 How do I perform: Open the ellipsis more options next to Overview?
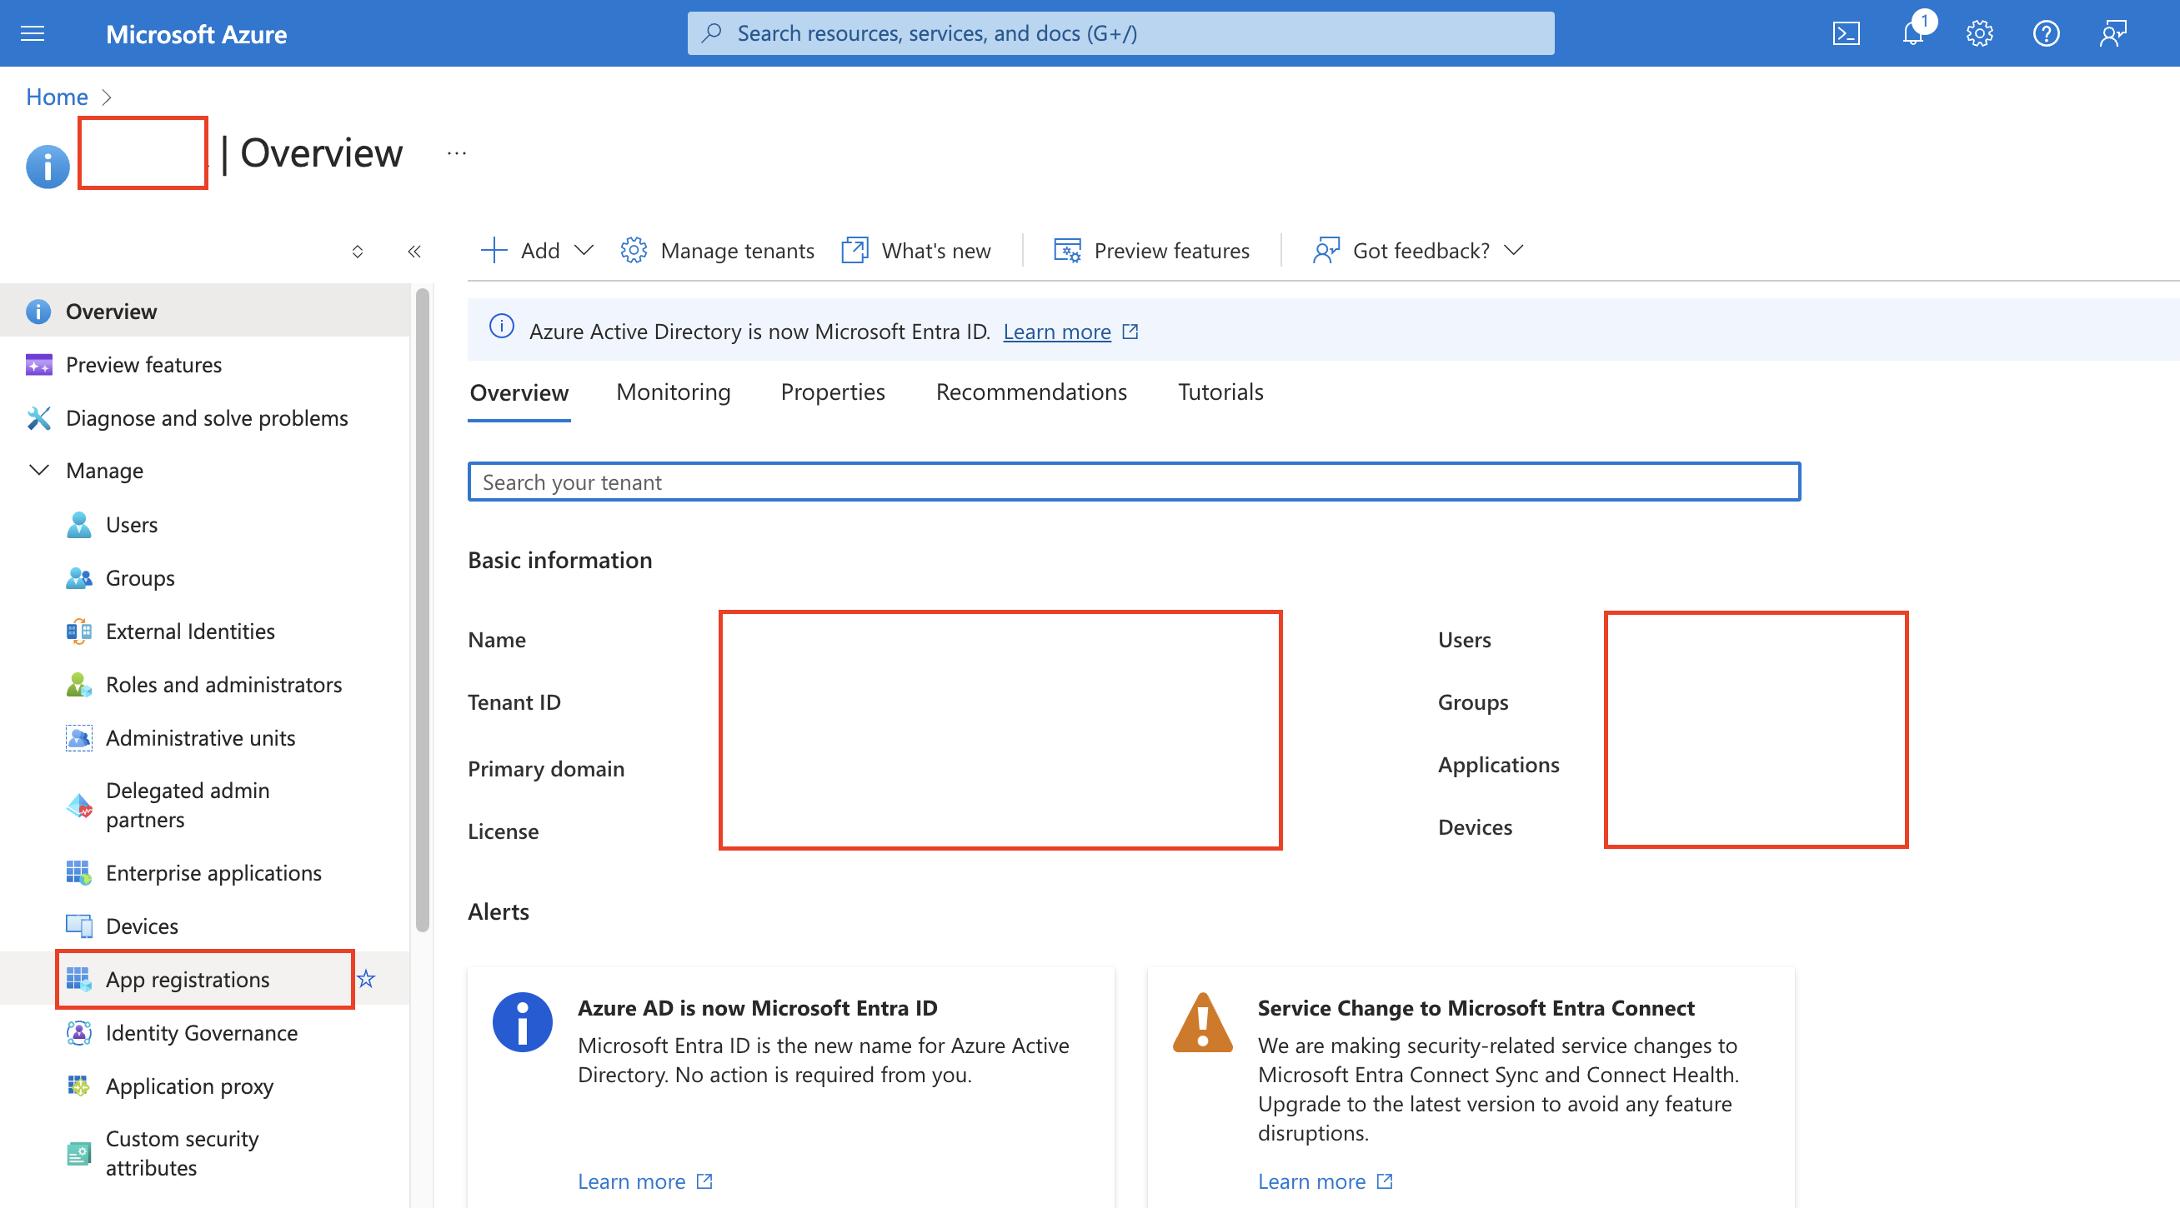coord(457,153)
